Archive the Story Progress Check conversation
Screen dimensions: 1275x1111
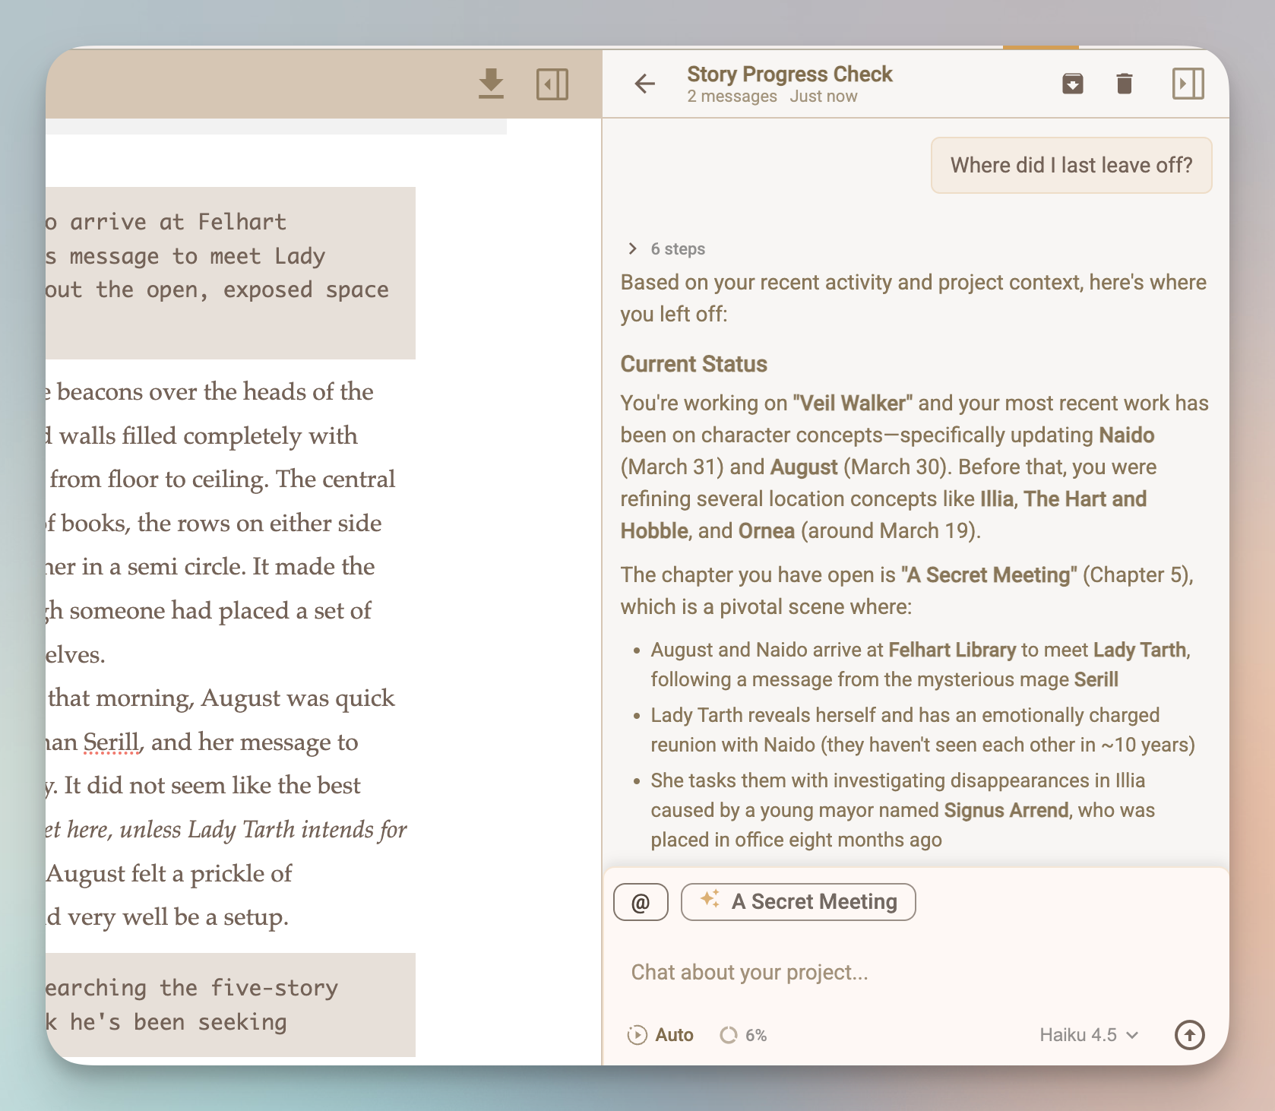click(1072, 84)
